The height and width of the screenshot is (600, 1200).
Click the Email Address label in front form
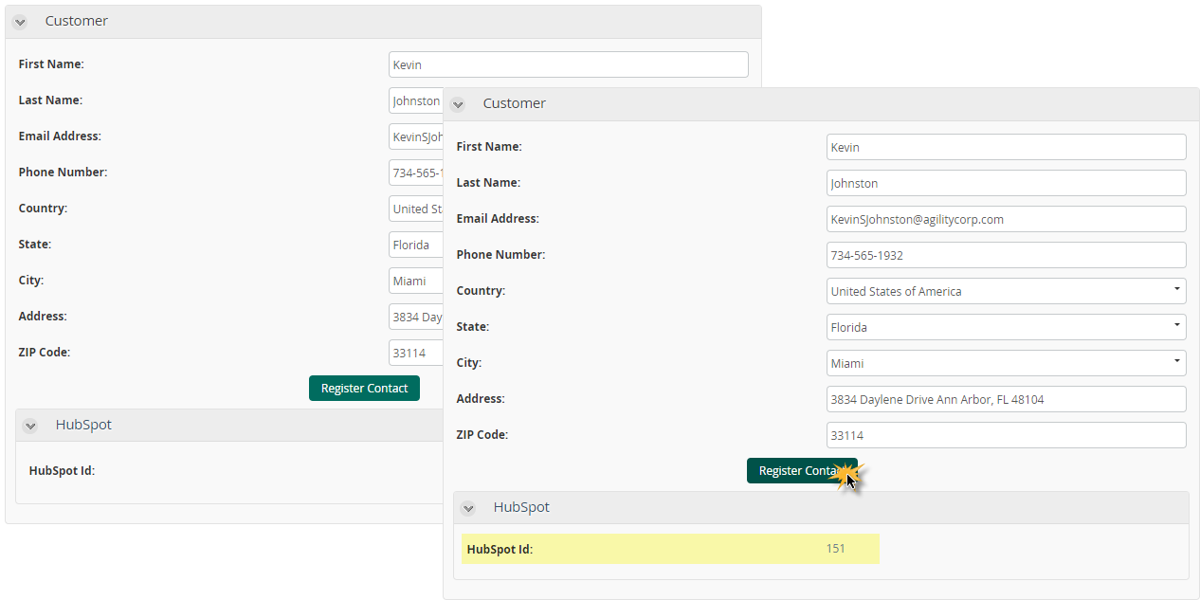498,219
